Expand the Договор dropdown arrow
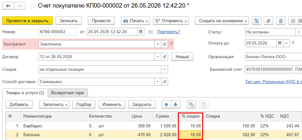Image resolution: width=302 pixels, height=140 pixels. click(x=158, y=57)
